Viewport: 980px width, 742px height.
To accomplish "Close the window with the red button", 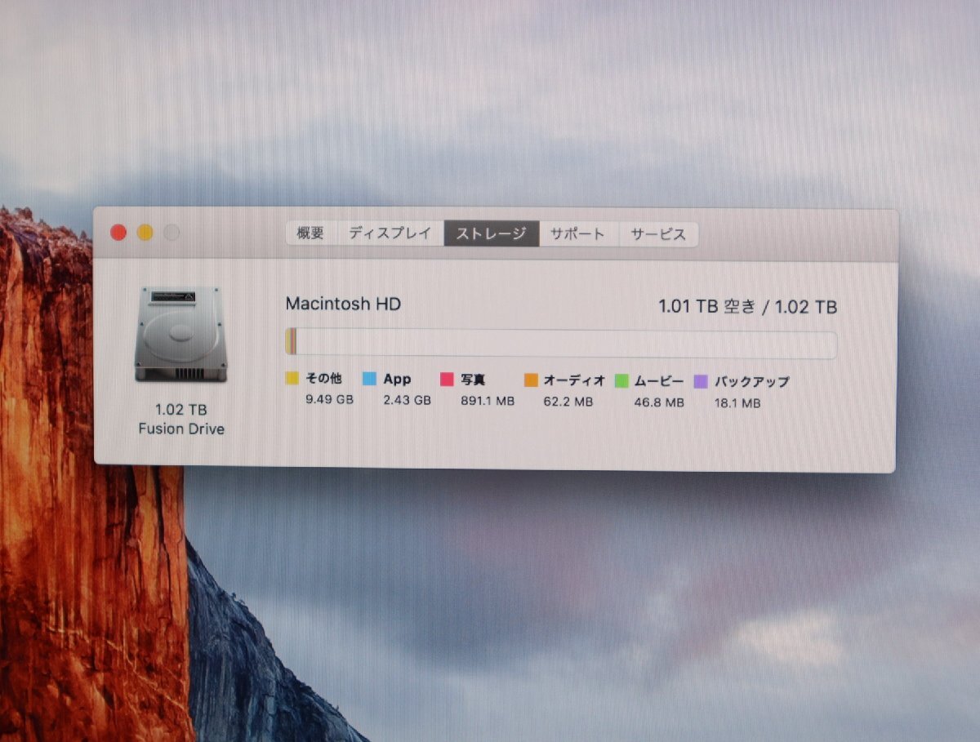I will (118, 233).
